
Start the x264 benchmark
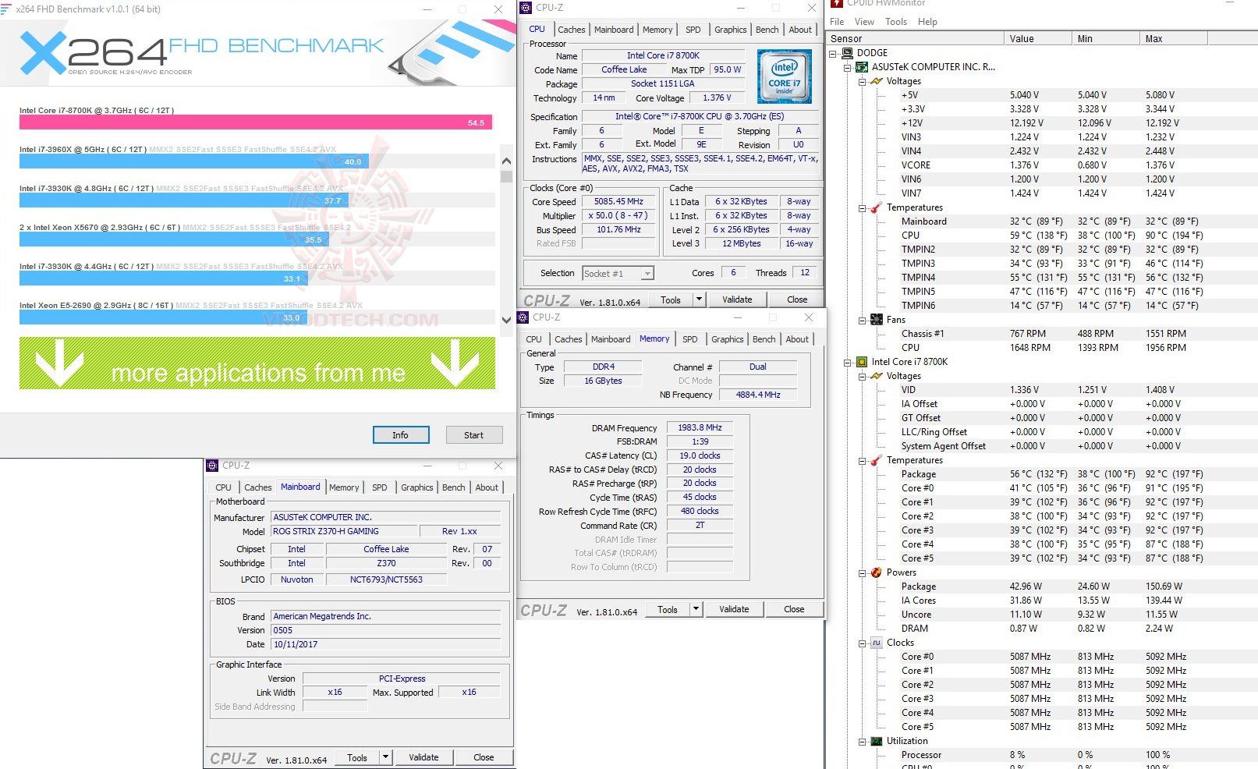click(x=474, y=435)
